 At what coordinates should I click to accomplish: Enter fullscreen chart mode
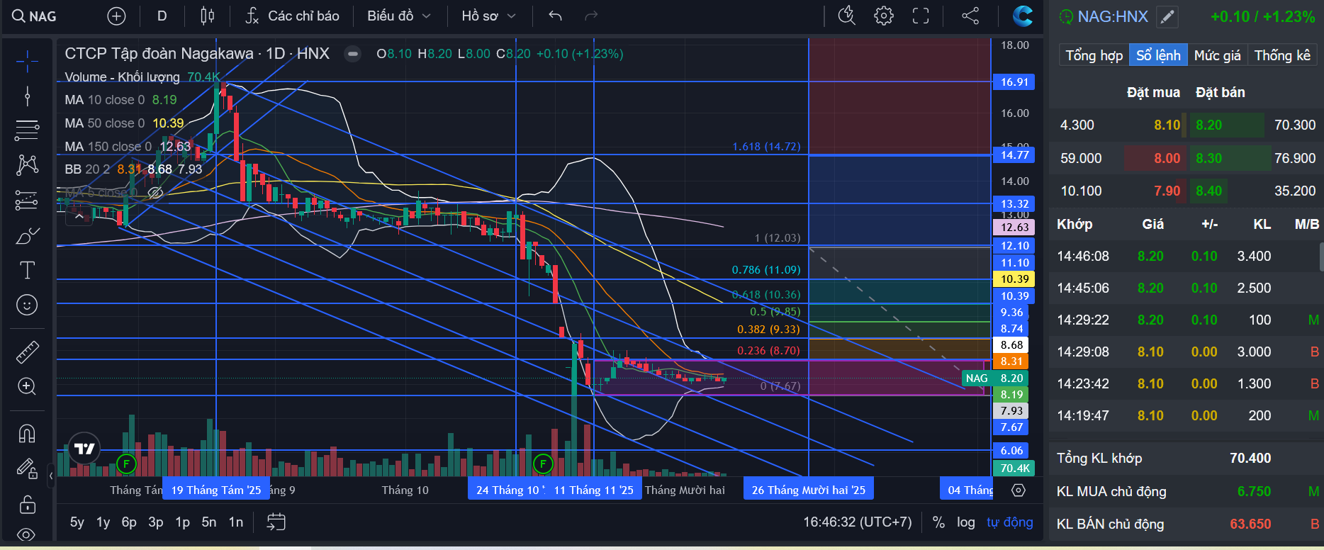click(x=921, y=16)
